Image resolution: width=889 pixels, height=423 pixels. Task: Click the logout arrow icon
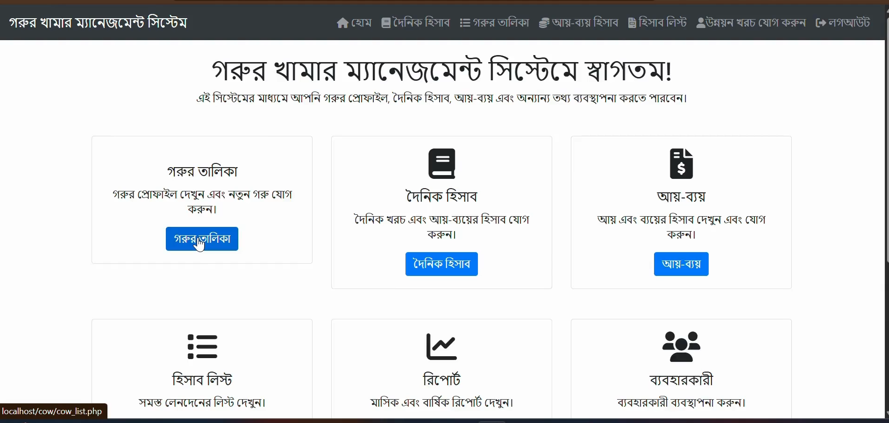click(821, 22)
